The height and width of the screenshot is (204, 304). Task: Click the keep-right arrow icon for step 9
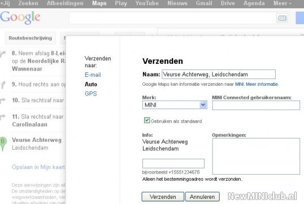point(3,85)
